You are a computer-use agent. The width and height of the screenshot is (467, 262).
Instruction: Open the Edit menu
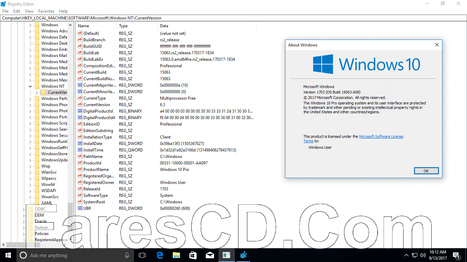[17, 11]
